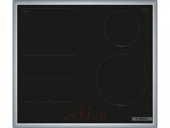The width and height of the screenshot is (170, 128).
Task: Tap the cross marker in top flex zone
Action: [x=49, y=20]
